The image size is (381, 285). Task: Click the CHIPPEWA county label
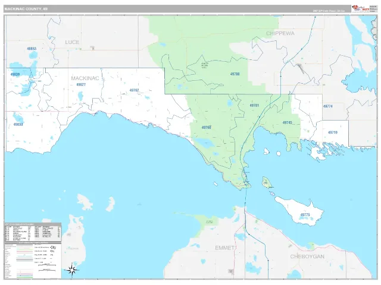pyautogui.click(x=280, y=33)
